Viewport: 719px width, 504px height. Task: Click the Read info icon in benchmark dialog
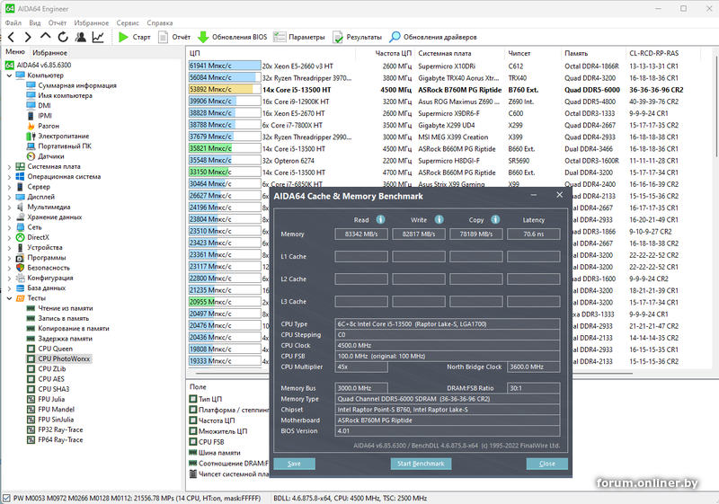(x=380, y=219)
